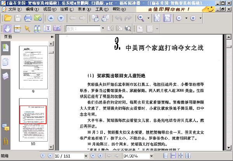The height and width of the screenshot is (161, 233).
Task: Select the page 9 thumbnail
Action: coord(33,68)
